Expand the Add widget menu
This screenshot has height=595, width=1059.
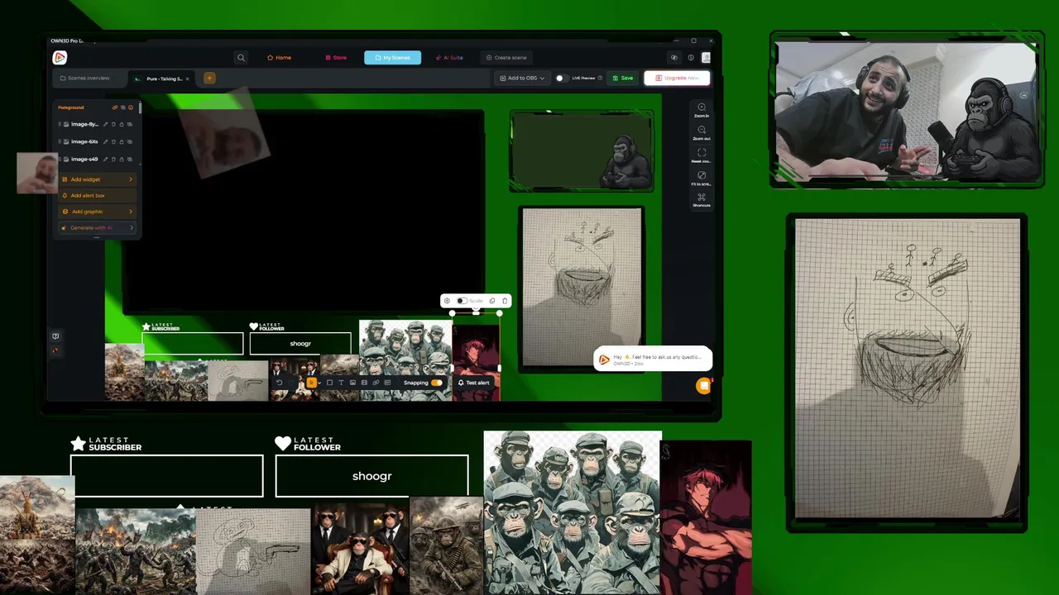(x=97, y=179)
